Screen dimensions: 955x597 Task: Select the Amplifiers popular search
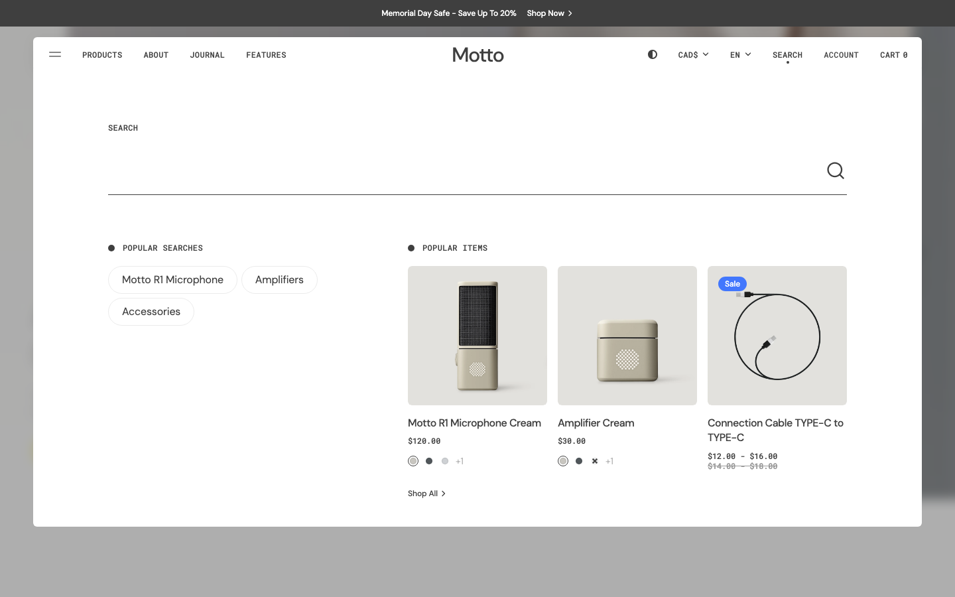click(279, 280)
